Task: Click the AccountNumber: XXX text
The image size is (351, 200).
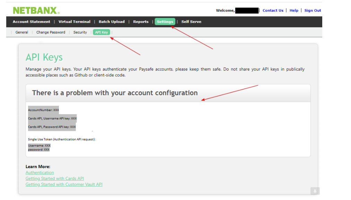Action: (43, 110)
